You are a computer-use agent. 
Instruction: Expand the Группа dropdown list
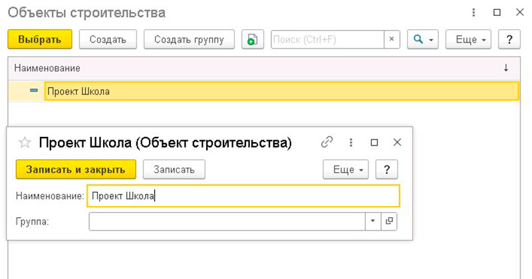point(372,221)
